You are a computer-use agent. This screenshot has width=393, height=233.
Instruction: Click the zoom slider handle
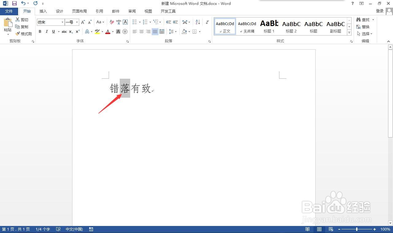coord(356,229)
